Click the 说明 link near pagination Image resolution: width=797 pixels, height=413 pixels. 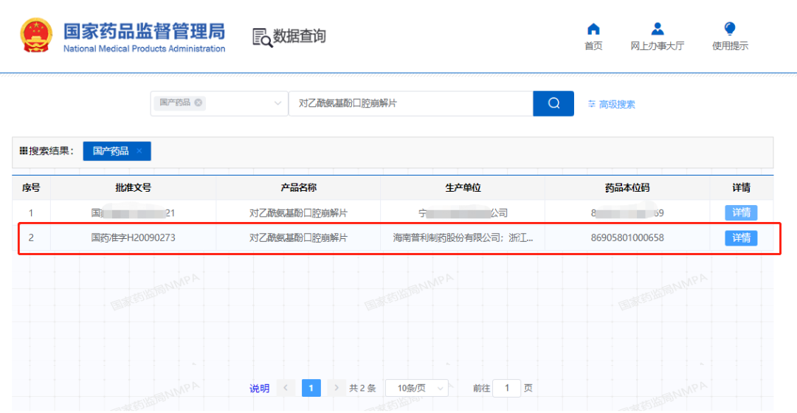click(259, 388)
